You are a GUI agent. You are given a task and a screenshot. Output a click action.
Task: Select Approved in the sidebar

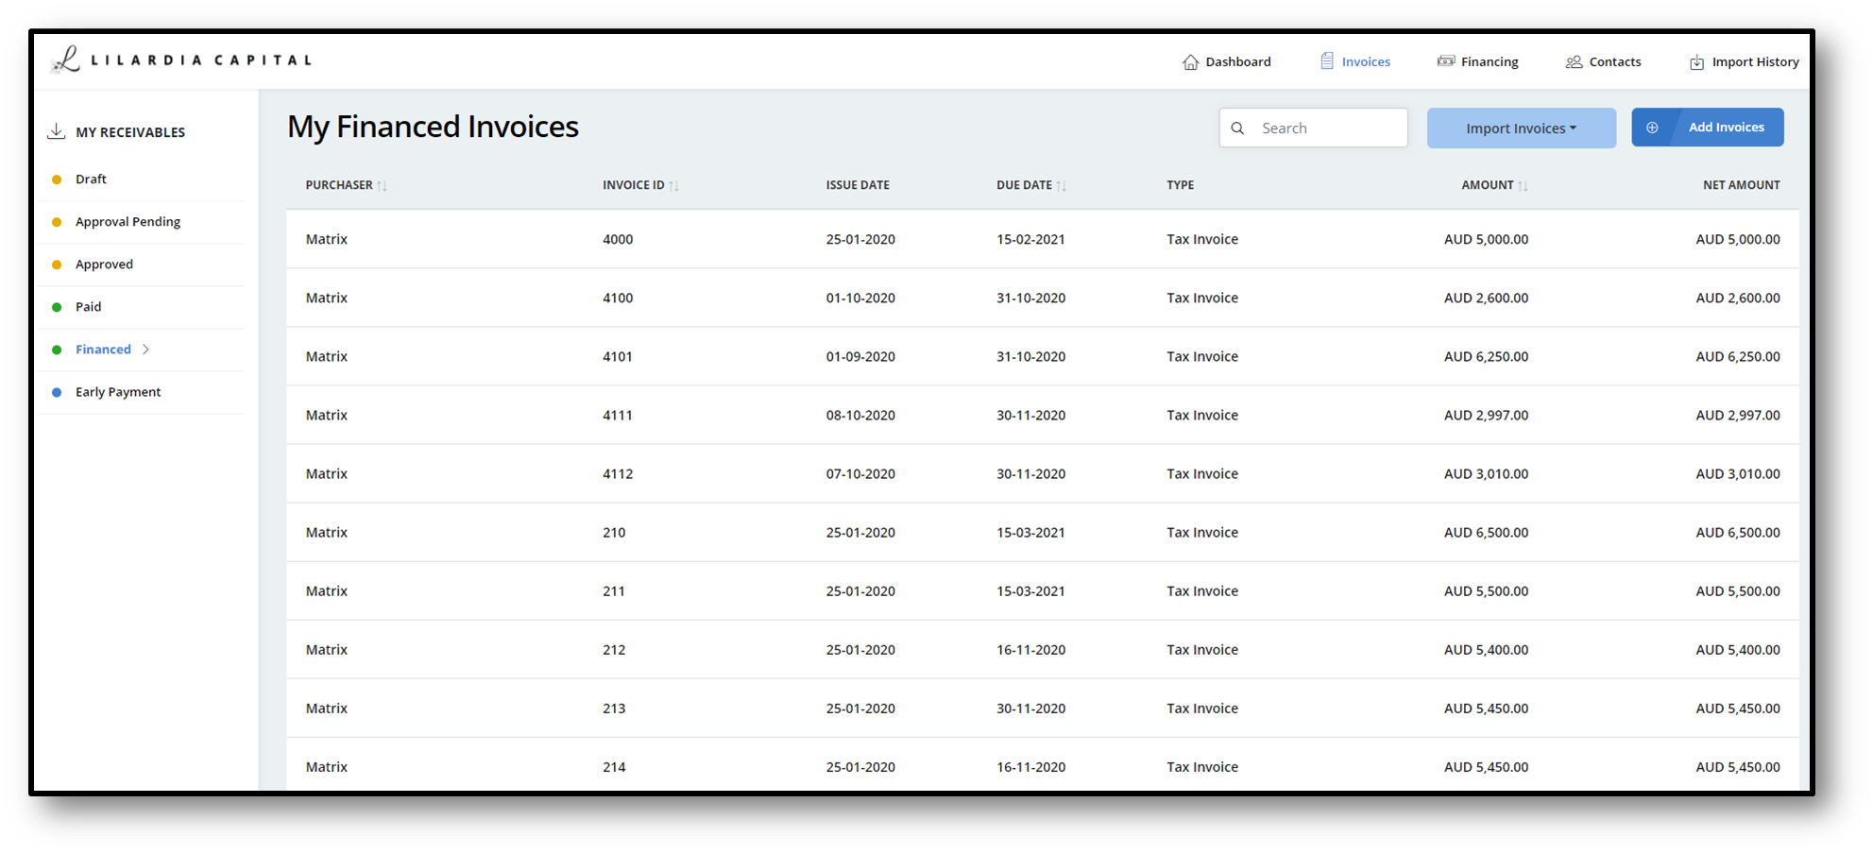coord(104,264)
